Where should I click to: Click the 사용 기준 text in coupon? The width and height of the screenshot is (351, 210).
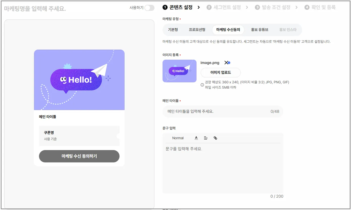[50, 139]
